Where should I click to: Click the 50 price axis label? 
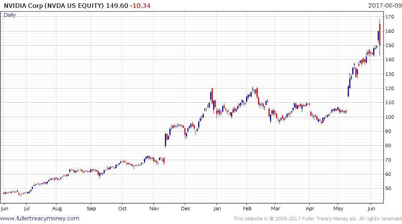click(x=388, y=189)
